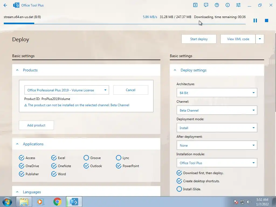Viewport: 276px width, 207px height.
Task: Click the volume speaker tray icon
Action: 249,202
